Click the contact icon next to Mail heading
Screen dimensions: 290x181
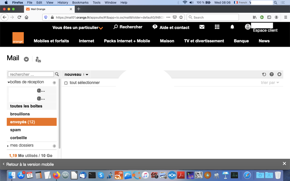click(38, 59)
